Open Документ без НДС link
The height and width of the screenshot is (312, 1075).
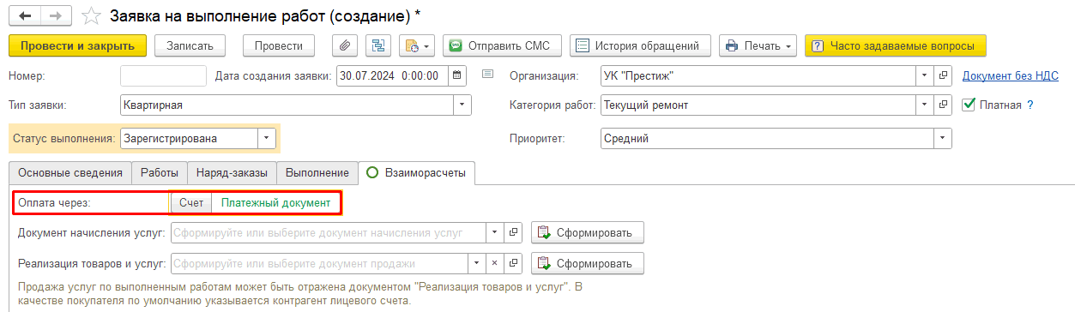tap(1011, 75)
